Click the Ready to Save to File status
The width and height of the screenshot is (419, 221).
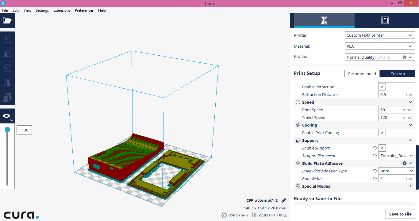[x=318, y=199]
